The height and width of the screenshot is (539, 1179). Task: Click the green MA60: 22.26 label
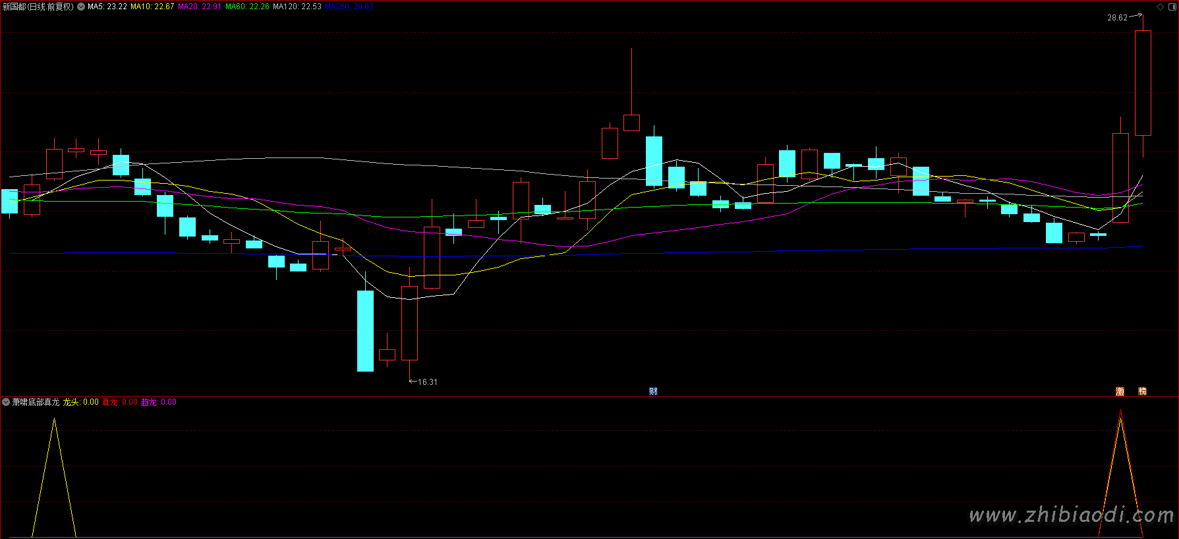[x=247, y=7]
